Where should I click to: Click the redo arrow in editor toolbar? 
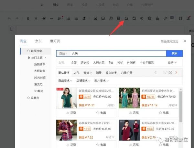[17, 18]
